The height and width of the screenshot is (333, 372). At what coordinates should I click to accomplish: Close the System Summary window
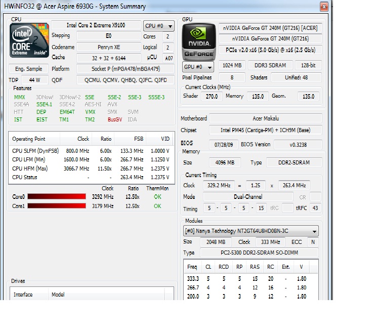(324, 7)
